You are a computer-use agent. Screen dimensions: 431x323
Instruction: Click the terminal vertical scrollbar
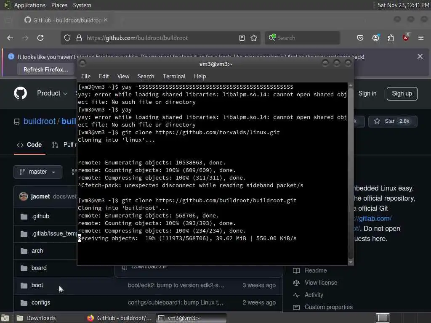pyautogui.click(x=351, y=173)
